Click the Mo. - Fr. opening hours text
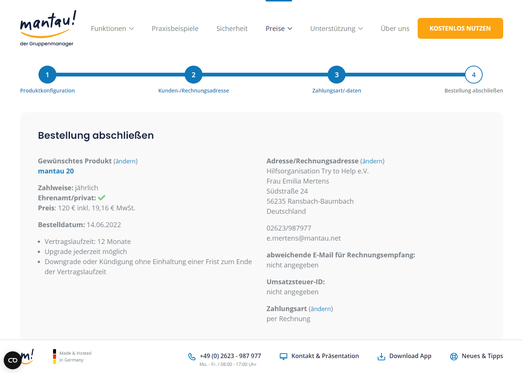Screen dimensions: 523x373 click(x=228, y=364)
